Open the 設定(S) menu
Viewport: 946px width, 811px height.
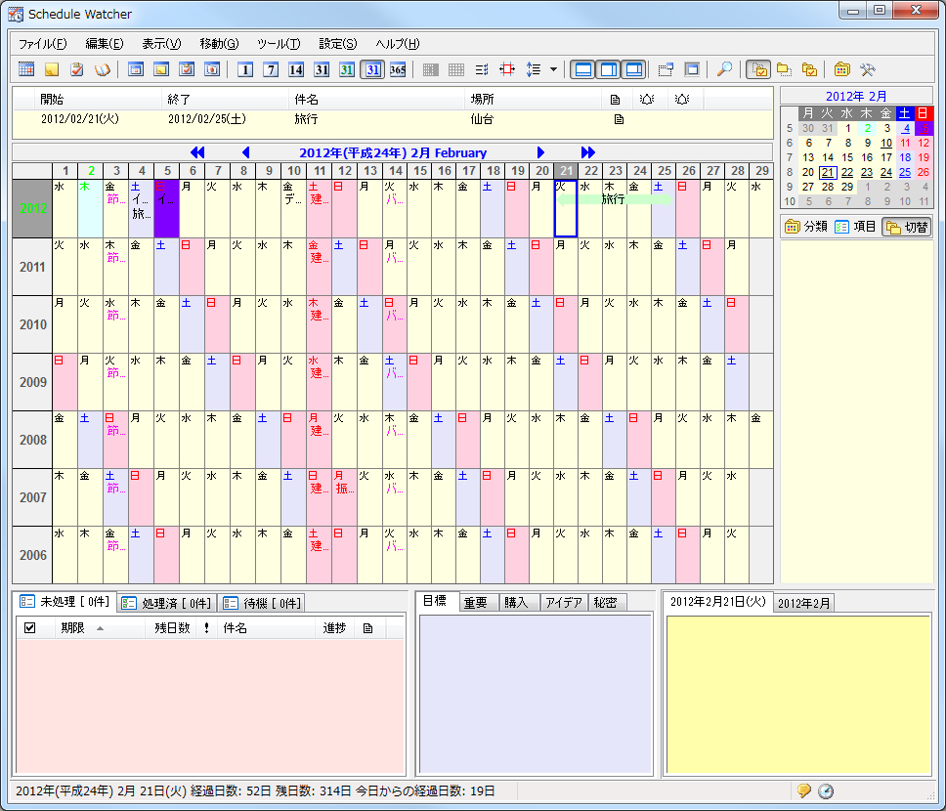coord(338,43)
